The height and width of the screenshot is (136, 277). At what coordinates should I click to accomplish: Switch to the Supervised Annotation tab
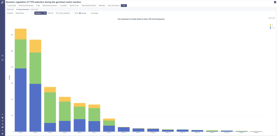[x=89, y=6]
